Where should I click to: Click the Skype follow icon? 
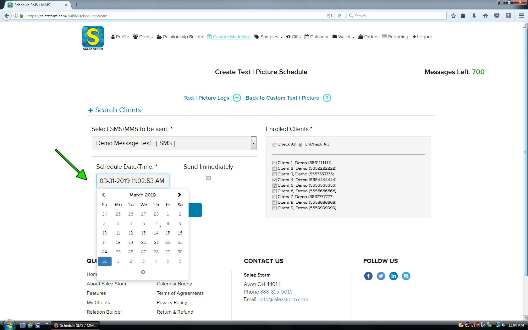406,276
